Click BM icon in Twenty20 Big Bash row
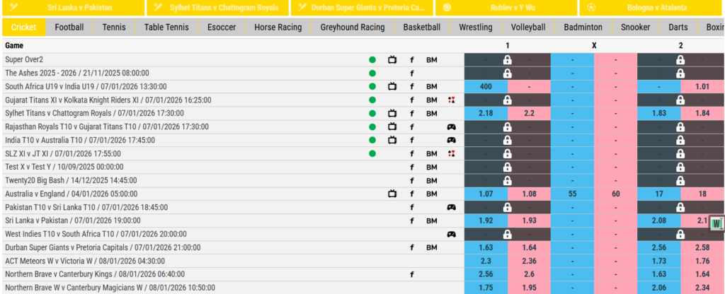Screen dimensions: 725x294 [x=431, y=180]
